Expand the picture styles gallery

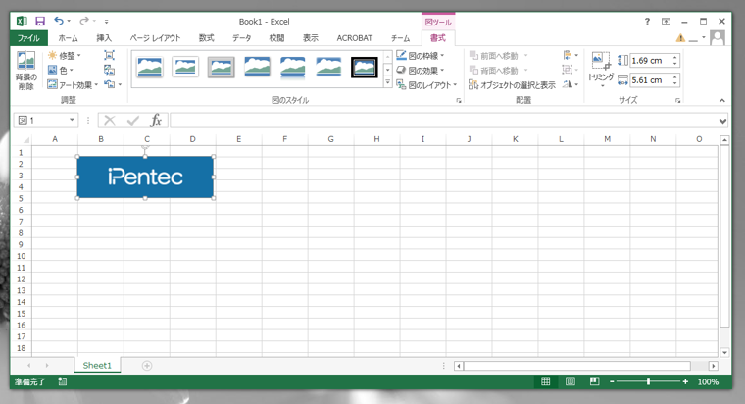(388, 82)
